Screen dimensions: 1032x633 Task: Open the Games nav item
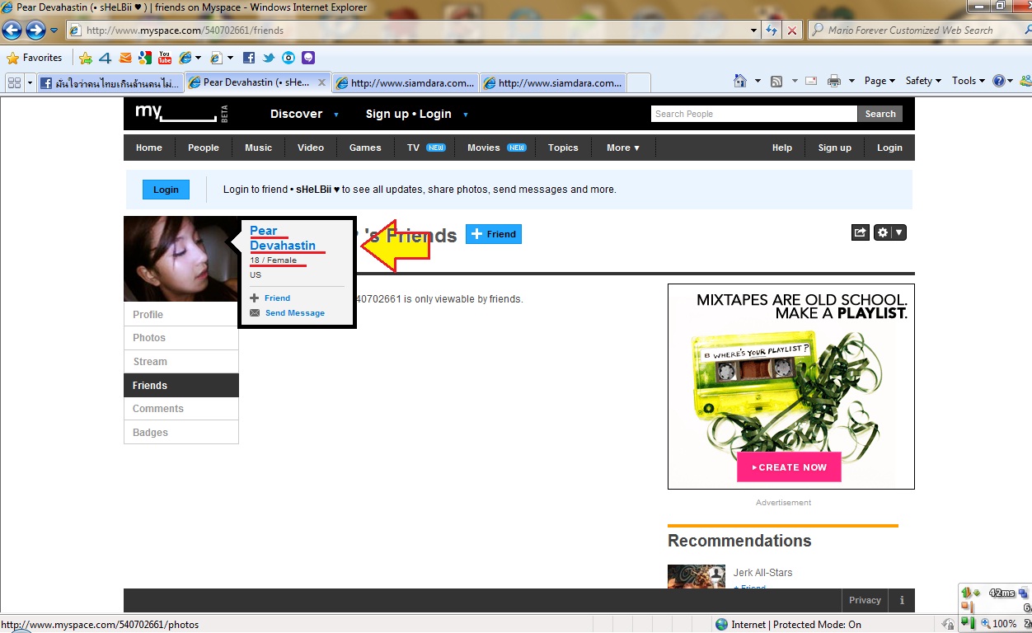[365, 148]
